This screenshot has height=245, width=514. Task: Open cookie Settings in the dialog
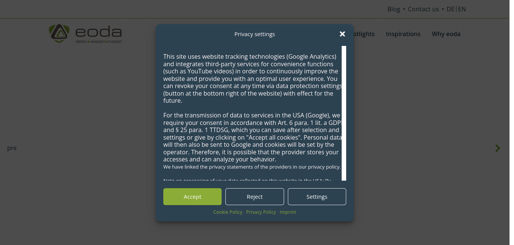click(x=317, y=197)
